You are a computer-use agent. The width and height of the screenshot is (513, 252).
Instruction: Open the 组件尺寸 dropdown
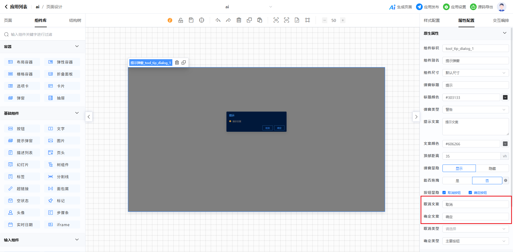[475, 73]
